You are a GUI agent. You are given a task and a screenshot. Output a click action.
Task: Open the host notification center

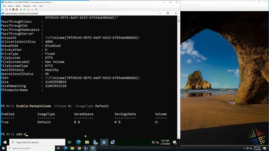(265, 148)
